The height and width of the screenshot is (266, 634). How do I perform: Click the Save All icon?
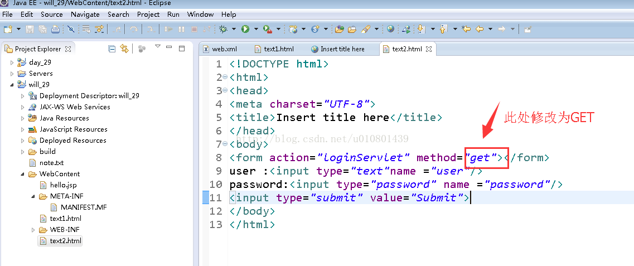[x=42, y=29]
